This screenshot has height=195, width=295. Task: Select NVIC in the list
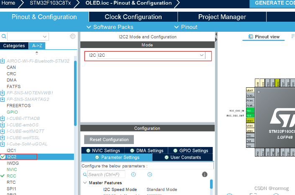click(x=12, y=170)
